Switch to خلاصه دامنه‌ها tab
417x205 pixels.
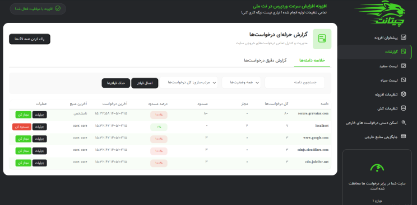tap(312, 60)
